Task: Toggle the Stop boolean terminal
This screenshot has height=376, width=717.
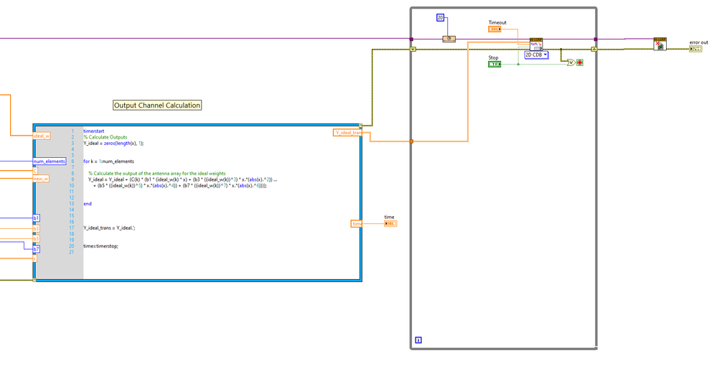Action: point(495,65)
